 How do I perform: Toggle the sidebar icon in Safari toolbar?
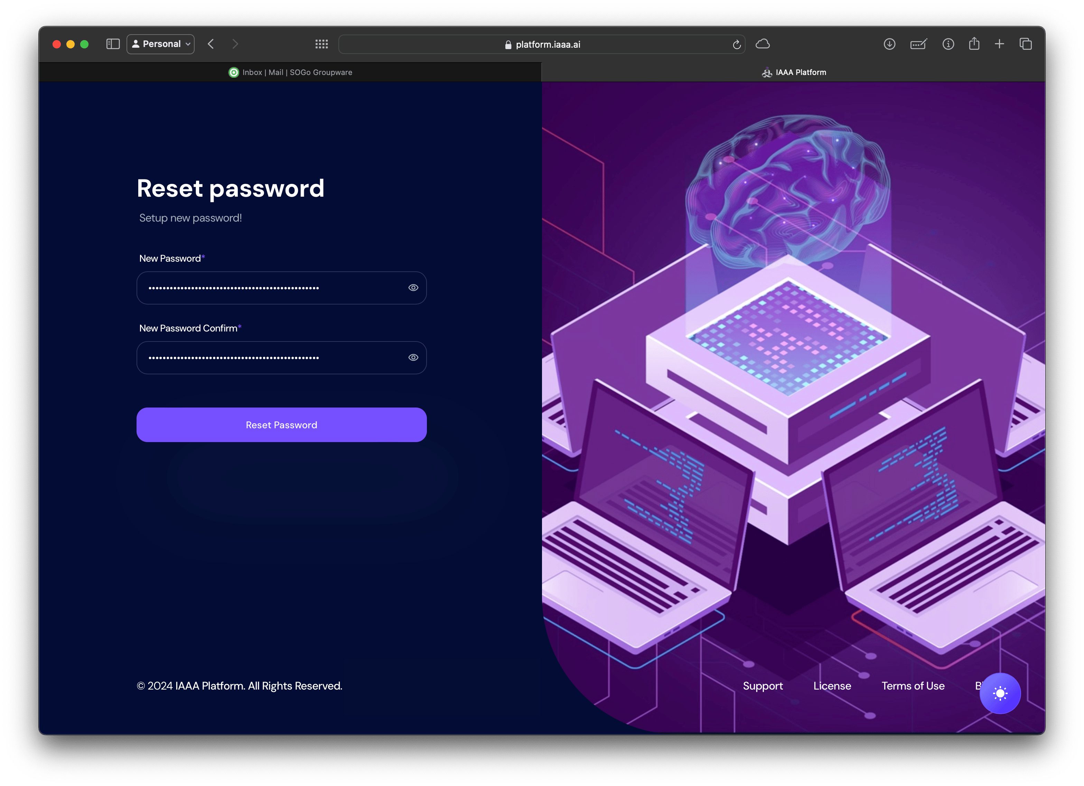tap(113, 44)
